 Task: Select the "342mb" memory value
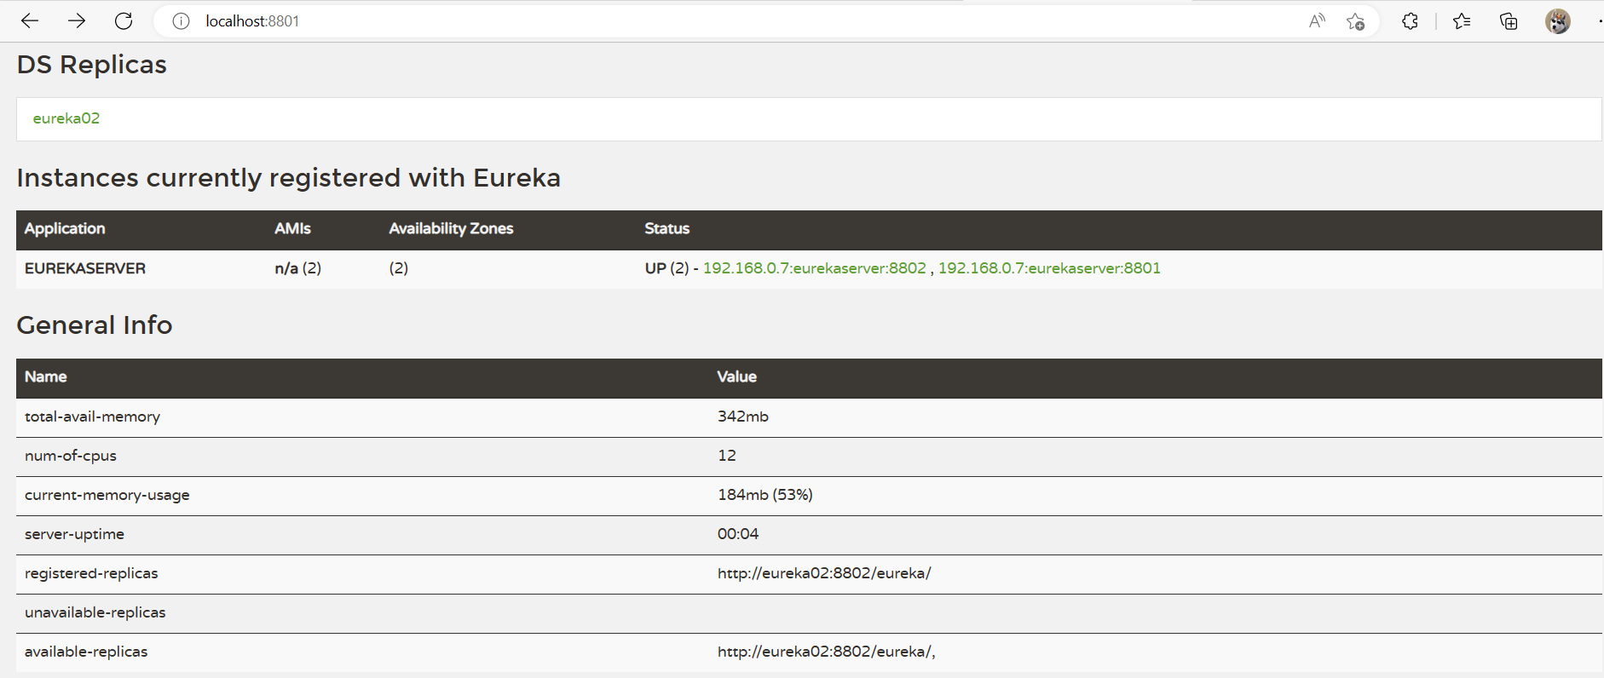click(743, 417)
